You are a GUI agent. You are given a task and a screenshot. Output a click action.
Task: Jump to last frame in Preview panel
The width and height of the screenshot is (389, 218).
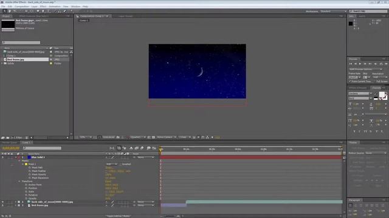pos(370,64)
